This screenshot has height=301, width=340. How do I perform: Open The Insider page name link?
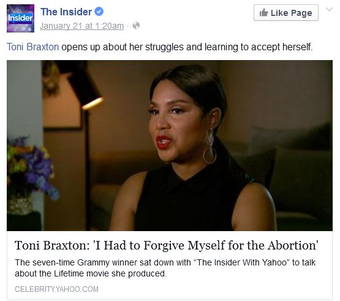click(66, 12)
